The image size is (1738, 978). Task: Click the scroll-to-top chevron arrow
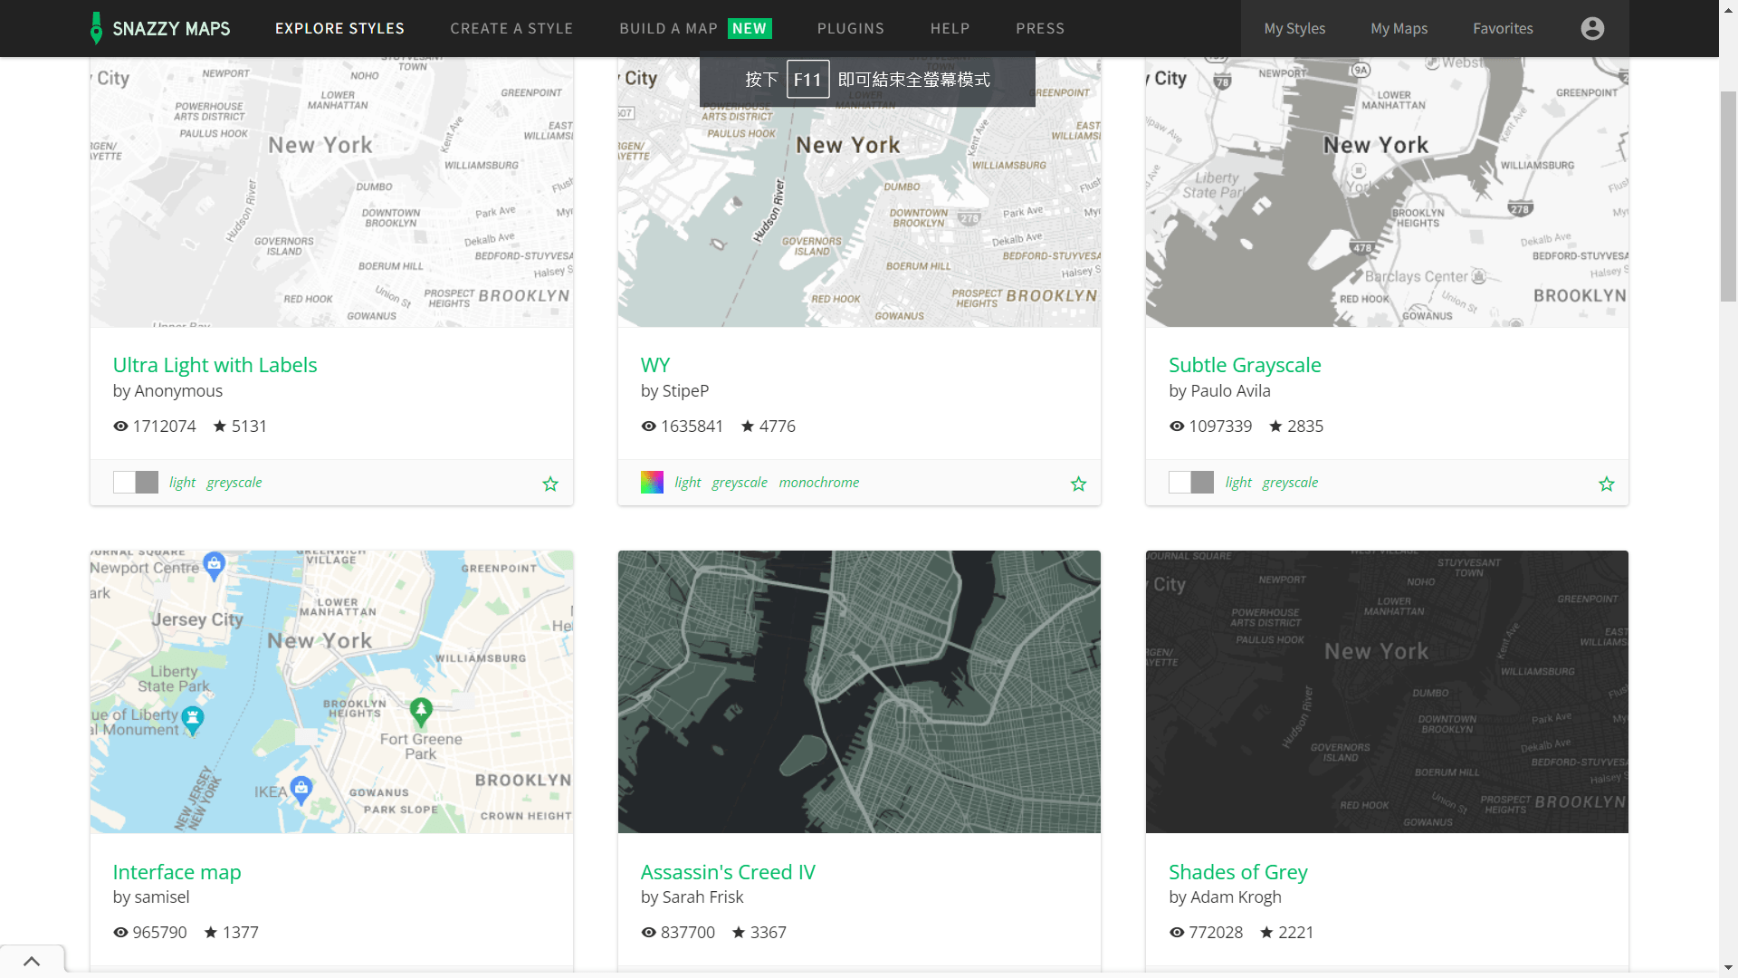click(x=32, y=961)
